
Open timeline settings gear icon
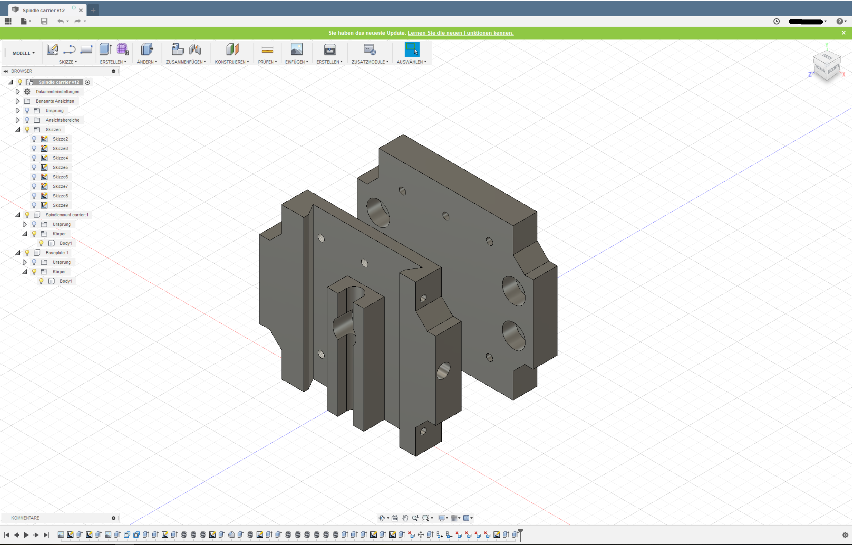click(x=845, y=535)
